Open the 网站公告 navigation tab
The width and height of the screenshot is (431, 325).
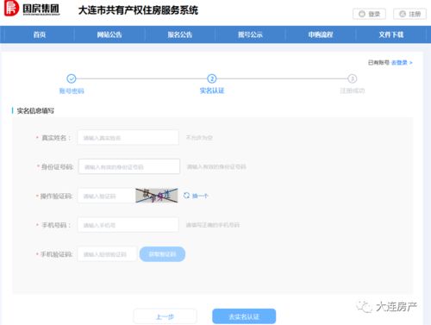coord(109,34)
